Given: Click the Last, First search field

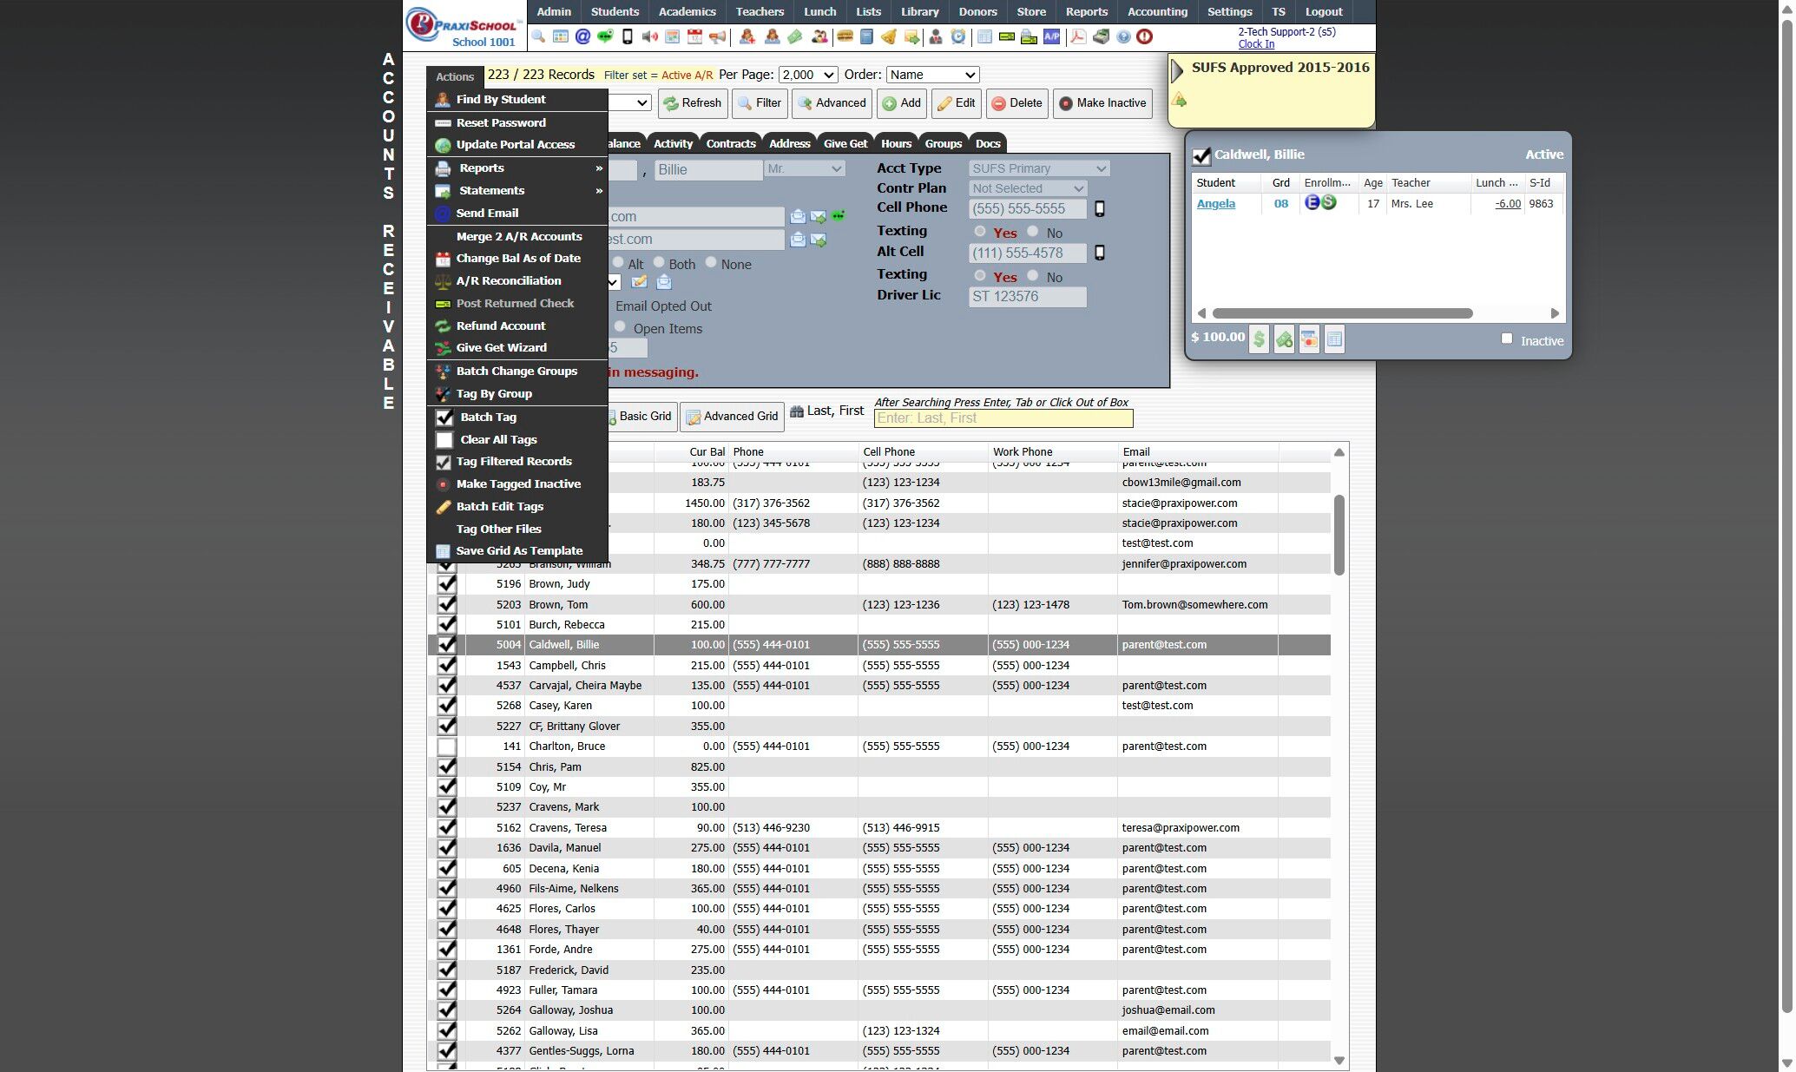Looking at the screenshot, I should [1003, 418].
